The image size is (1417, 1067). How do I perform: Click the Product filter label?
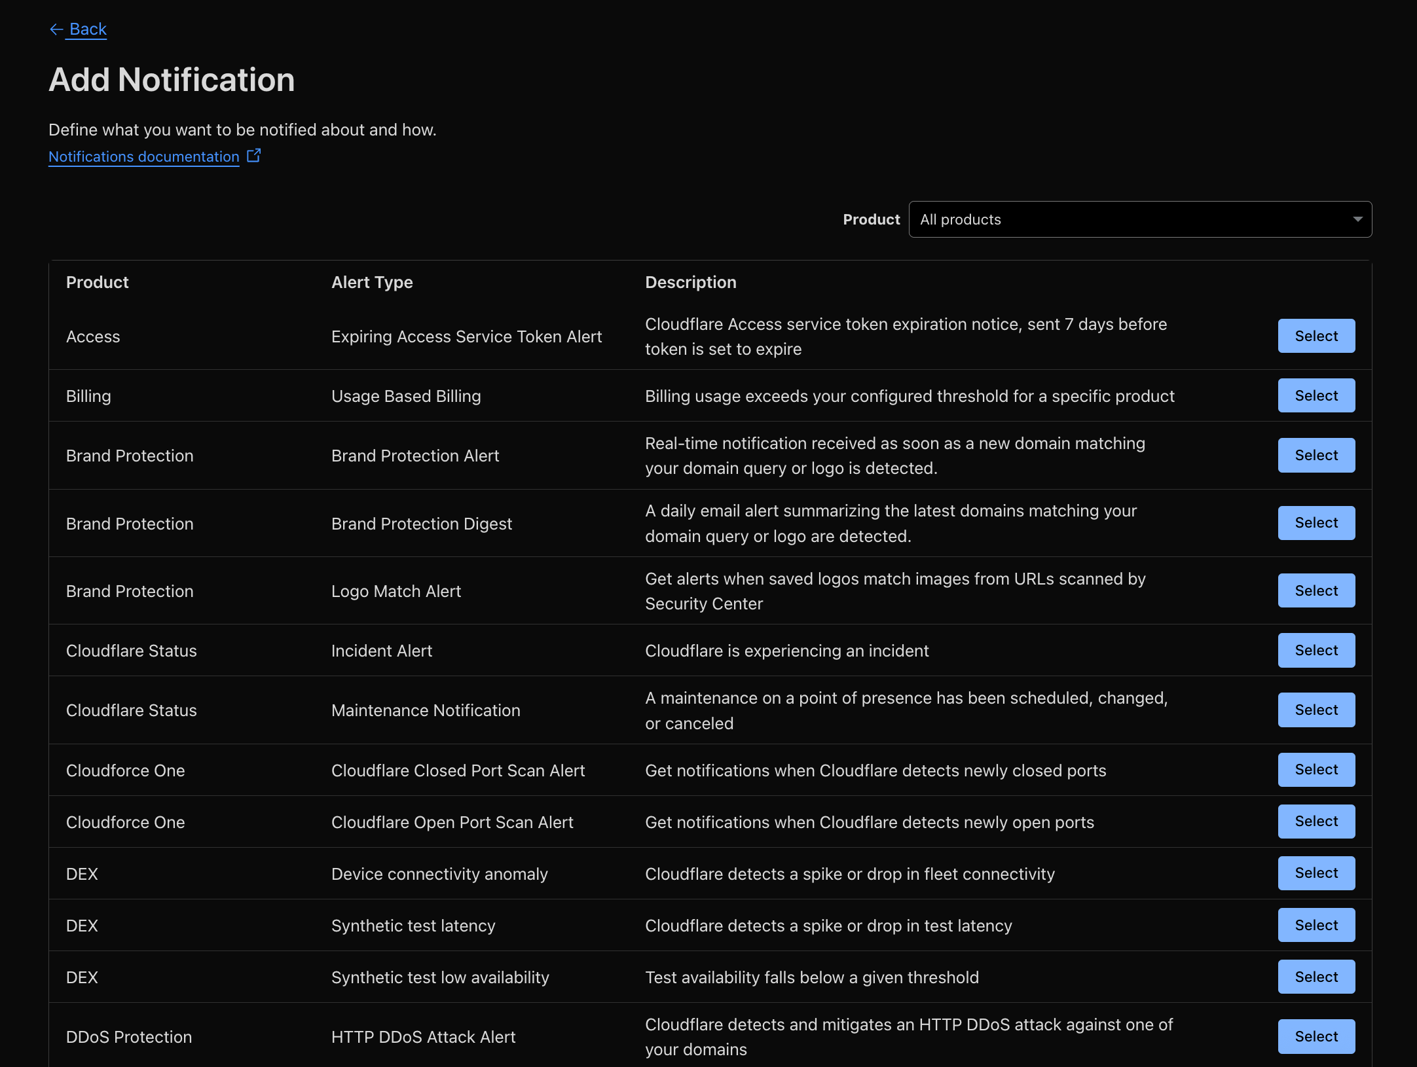(871, 219)
